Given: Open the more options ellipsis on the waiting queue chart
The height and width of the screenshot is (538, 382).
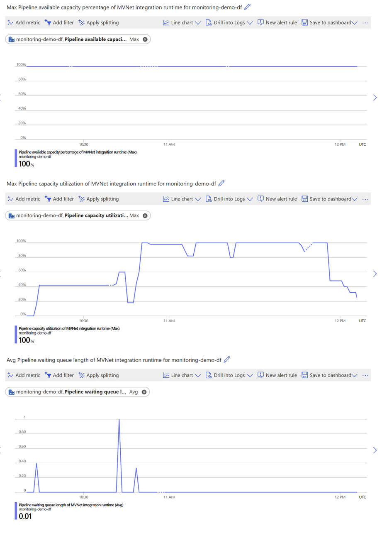Looking at the screenshot, I should click(365, 375).
